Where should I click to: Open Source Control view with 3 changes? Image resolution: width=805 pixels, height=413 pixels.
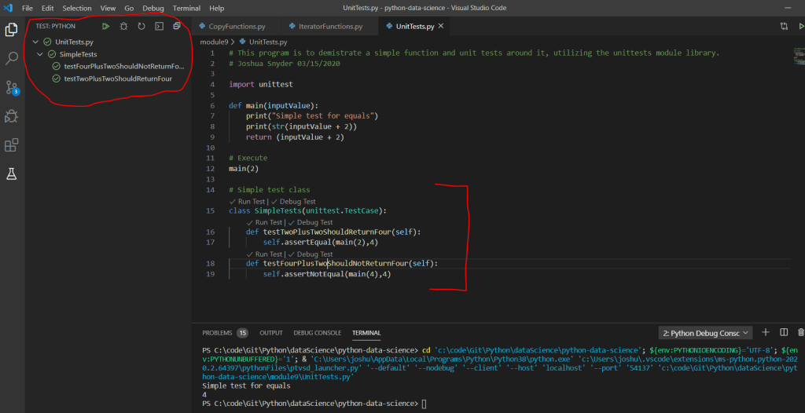(12, 87)
